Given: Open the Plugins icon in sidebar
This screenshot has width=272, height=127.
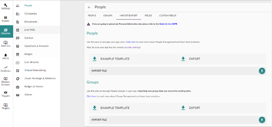Looking at the screenshot, I should click(6, 105).
